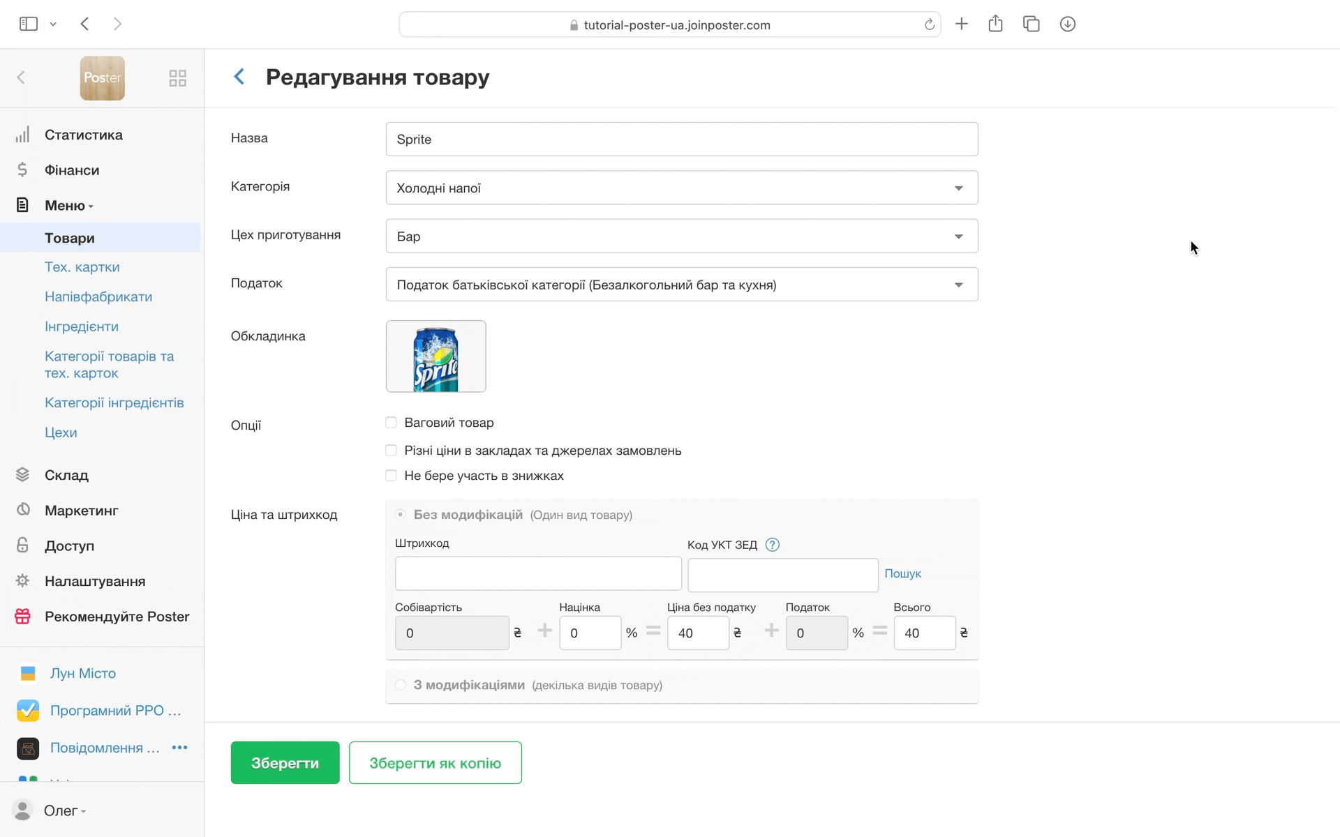
Task: Open the Poster logo home icon
Action: [102, 78]
